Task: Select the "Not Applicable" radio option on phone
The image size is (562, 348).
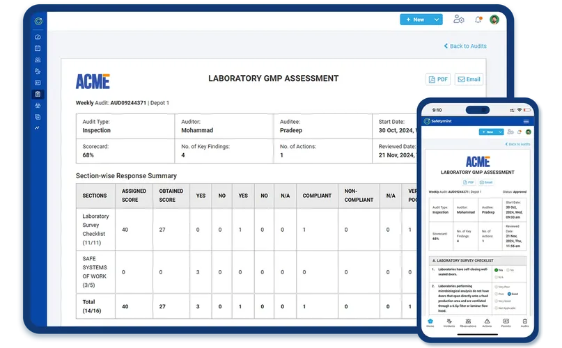Action: tap(496, 310)
